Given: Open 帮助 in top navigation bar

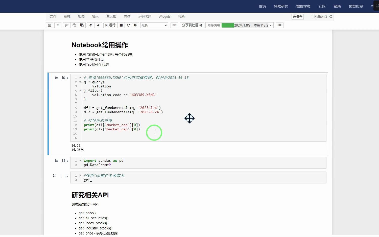Looking at the screenshot, I should (x=337, y=6).
